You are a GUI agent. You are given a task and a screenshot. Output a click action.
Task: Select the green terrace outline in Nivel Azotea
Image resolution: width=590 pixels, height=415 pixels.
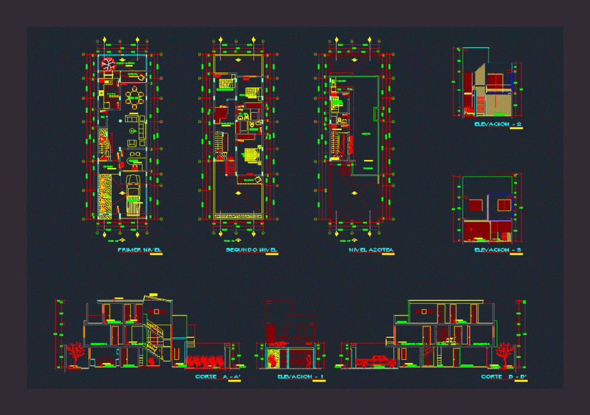[x=365, y=126]
